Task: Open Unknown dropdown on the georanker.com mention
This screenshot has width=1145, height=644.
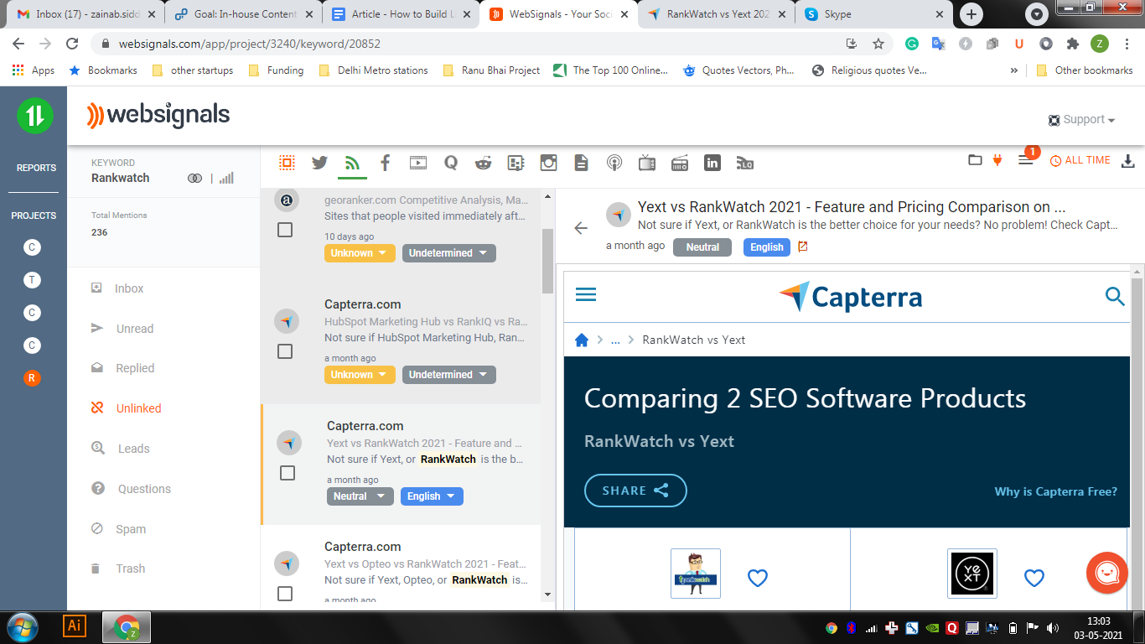Action: click(360, 253)
